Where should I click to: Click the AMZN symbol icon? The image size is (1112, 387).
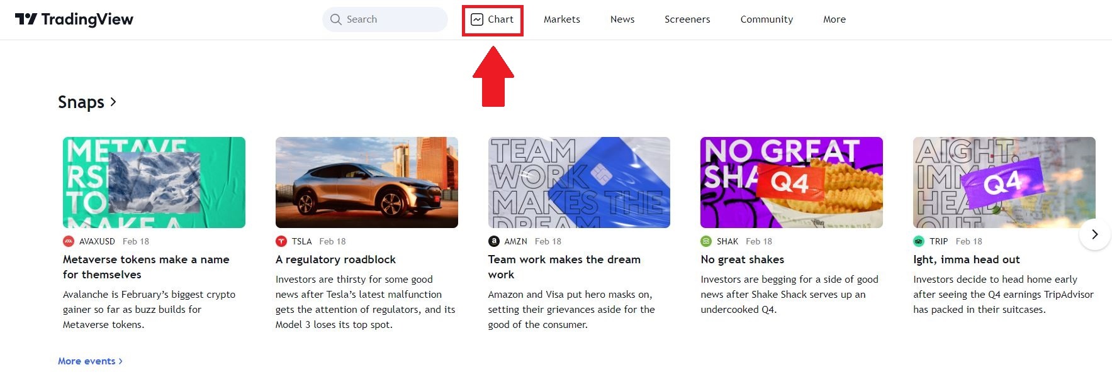coord(494,241)
